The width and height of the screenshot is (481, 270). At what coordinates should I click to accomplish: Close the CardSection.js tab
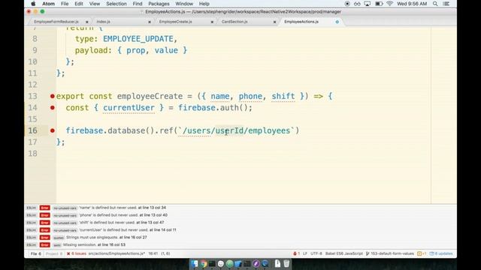point(274,22)
